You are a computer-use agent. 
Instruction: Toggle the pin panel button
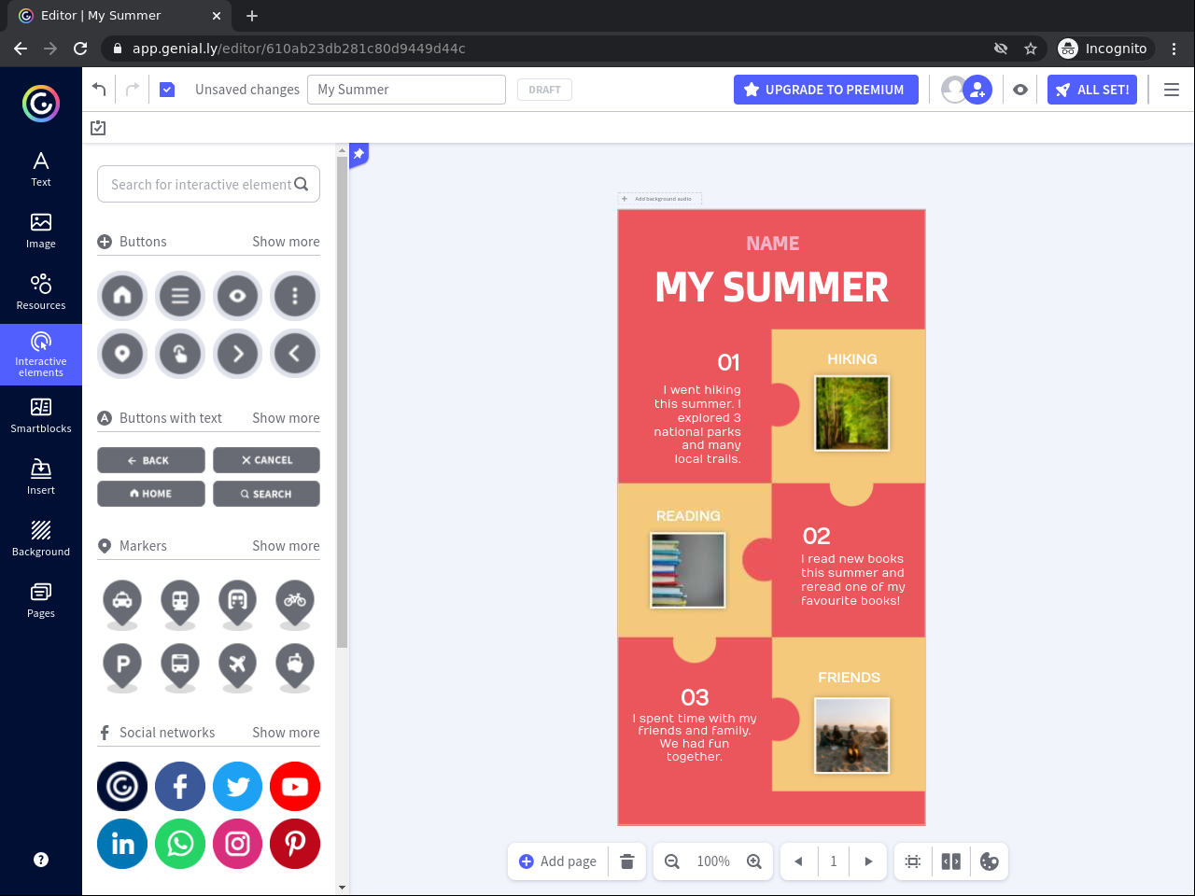[358, 155]
